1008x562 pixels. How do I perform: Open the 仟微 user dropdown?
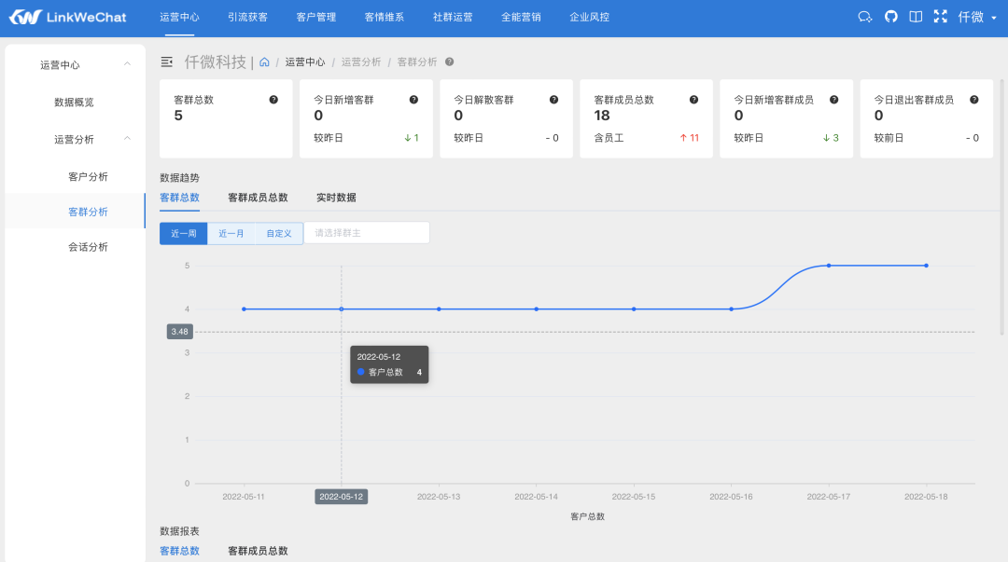977,18
